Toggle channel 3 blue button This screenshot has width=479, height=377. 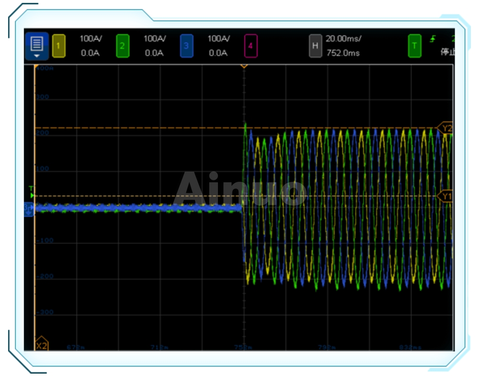click(186, 46)
